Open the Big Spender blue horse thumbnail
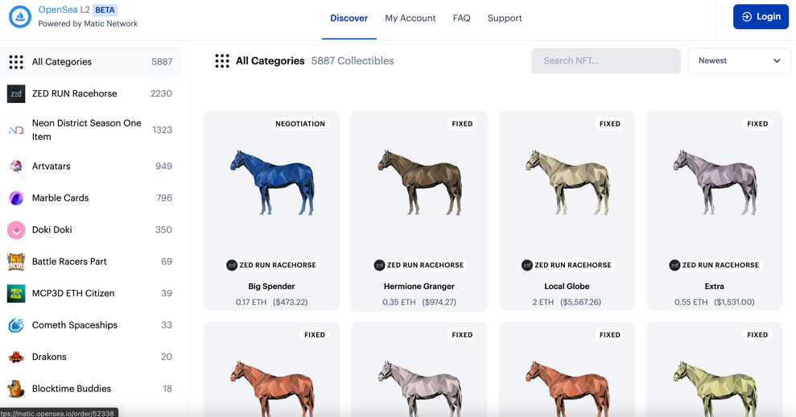Viewport: 796px width, 417px height. pyautogui.click(x=272, y=183)
